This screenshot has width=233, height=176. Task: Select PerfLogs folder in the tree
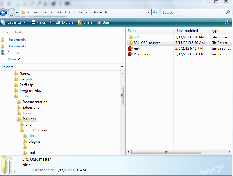[27, 85]
